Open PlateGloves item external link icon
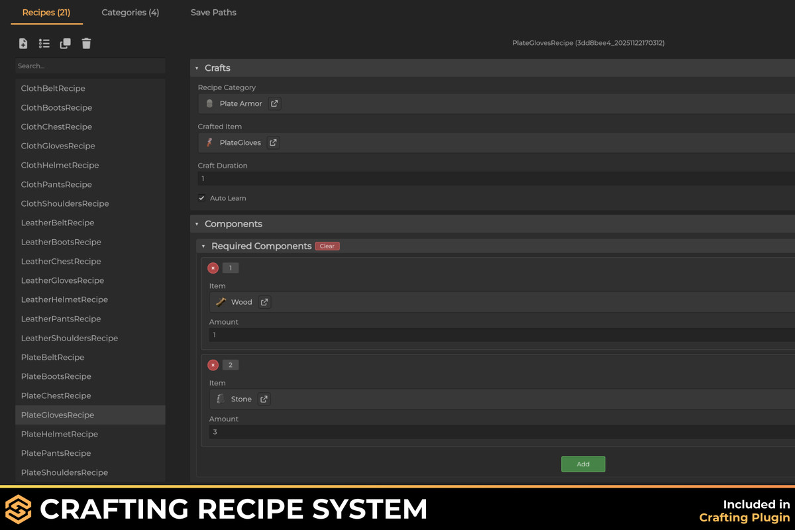Image resolution: width=795 pixels, height=530 pixels. [273, 142]
